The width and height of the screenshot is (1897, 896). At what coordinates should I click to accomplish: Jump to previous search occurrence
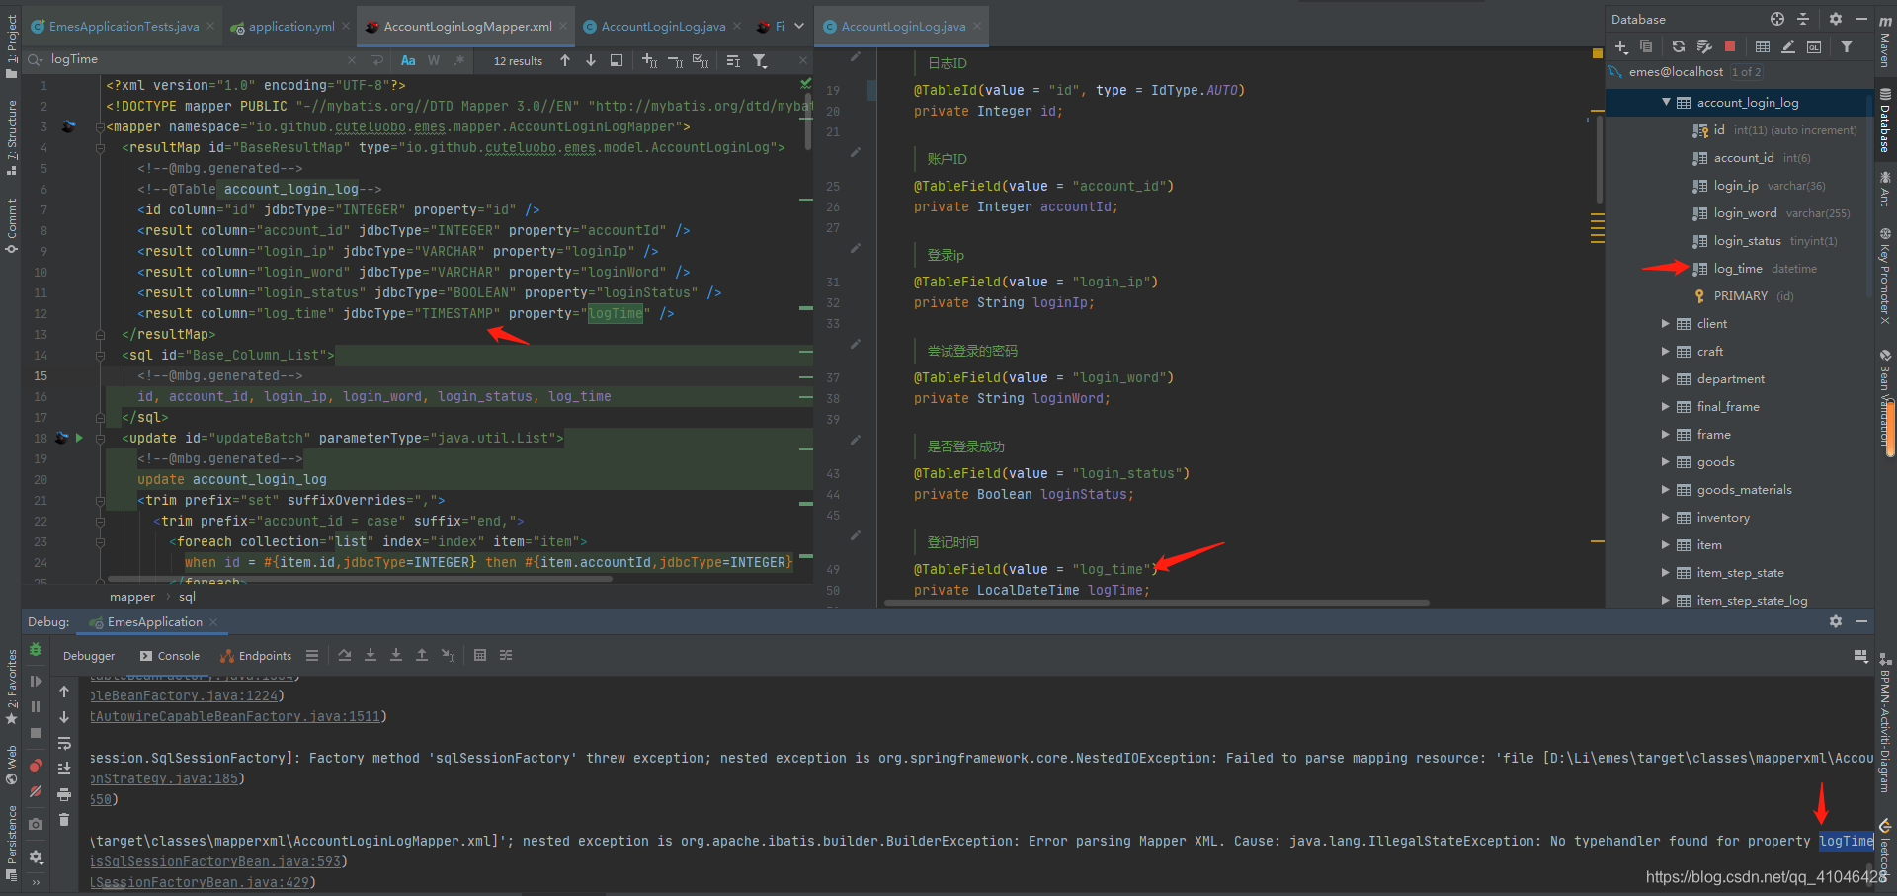(x=565, y=60)
